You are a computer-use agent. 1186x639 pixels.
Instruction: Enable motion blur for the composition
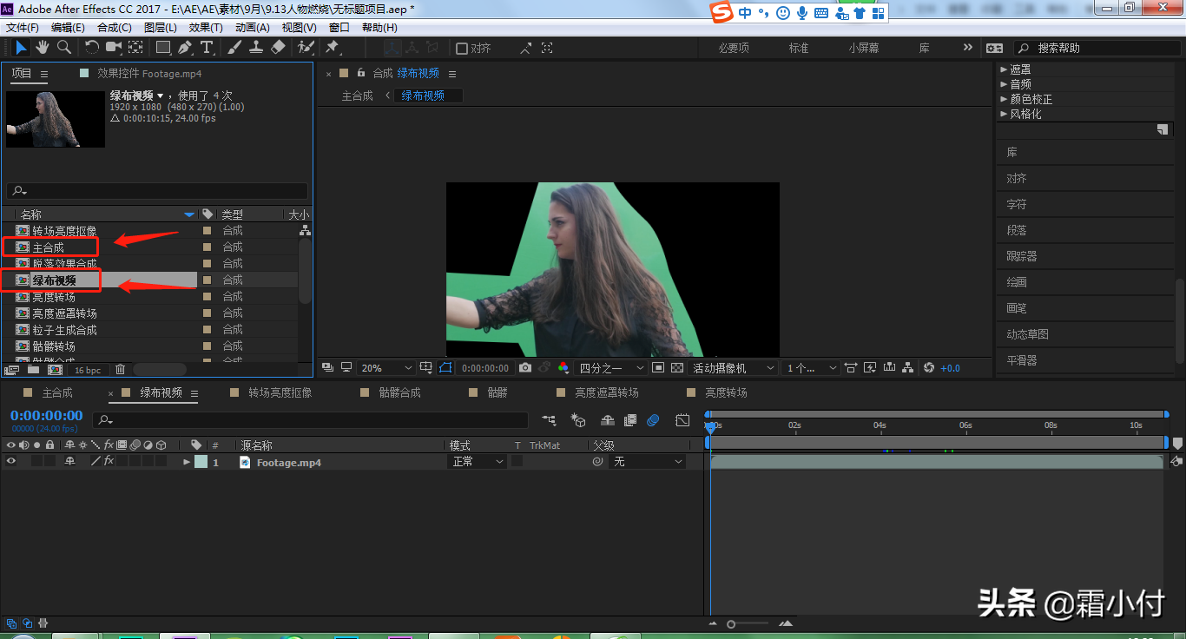[x=653, y=420]
